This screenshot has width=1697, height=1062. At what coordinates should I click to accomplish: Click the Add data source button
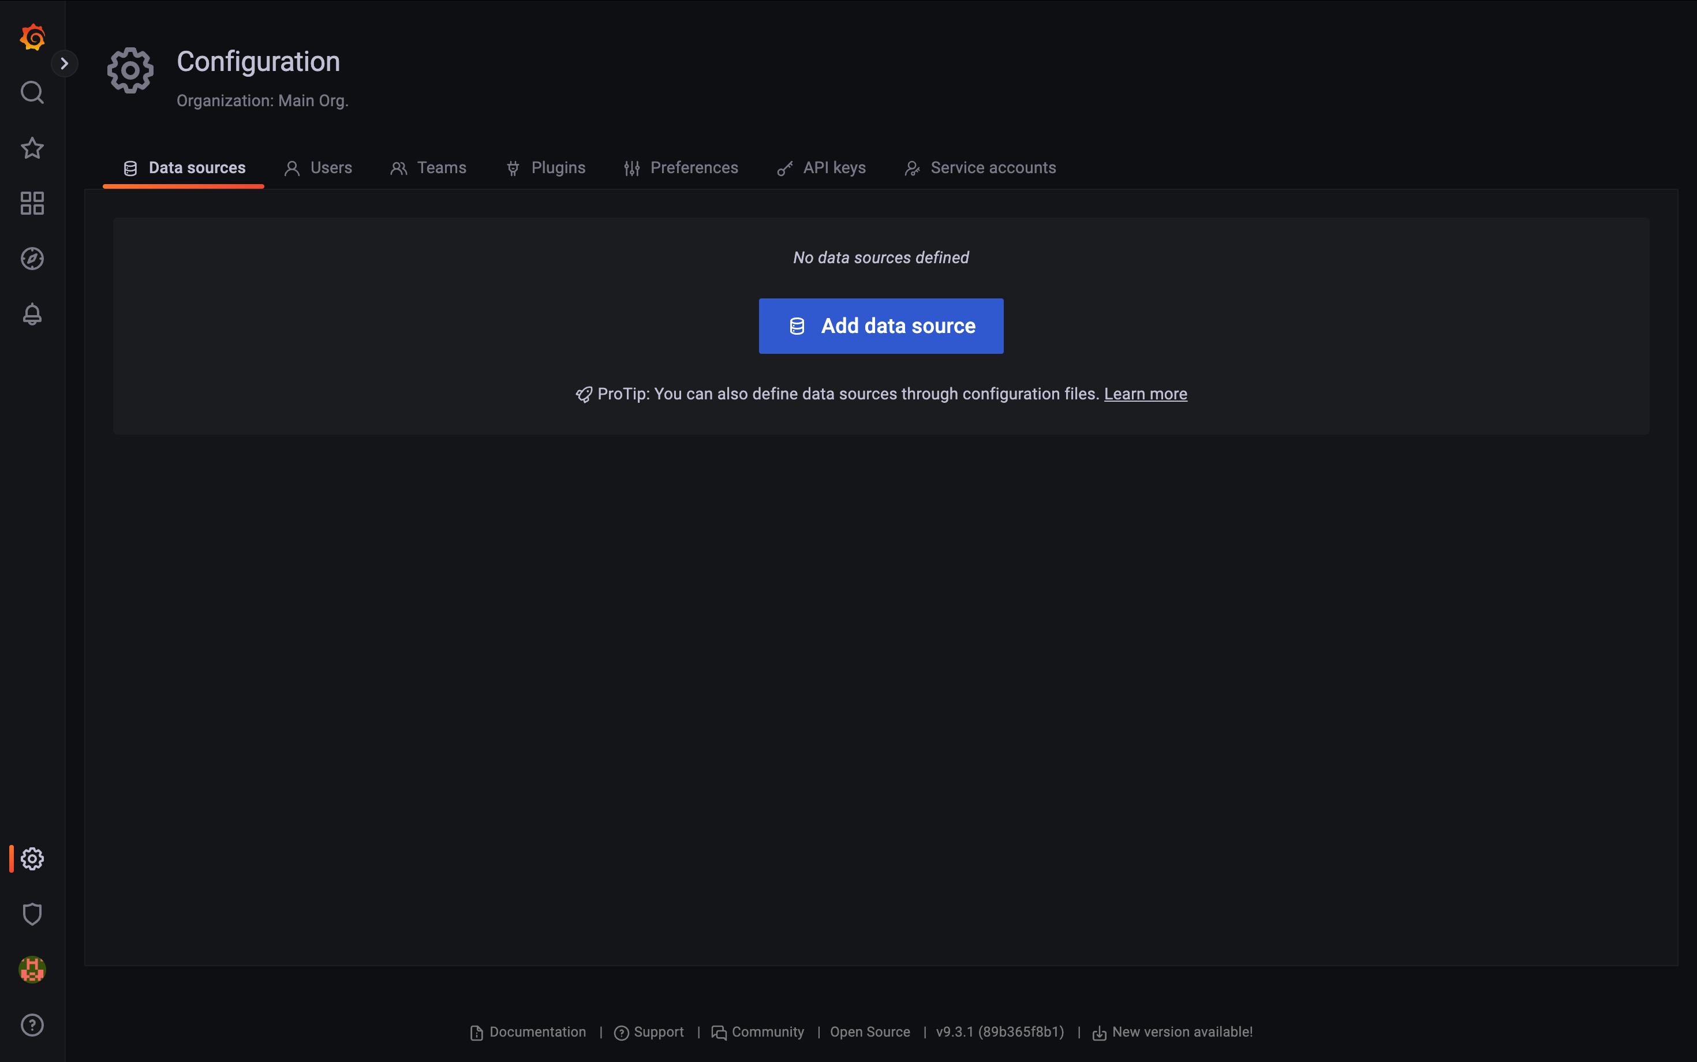(881, 326)
